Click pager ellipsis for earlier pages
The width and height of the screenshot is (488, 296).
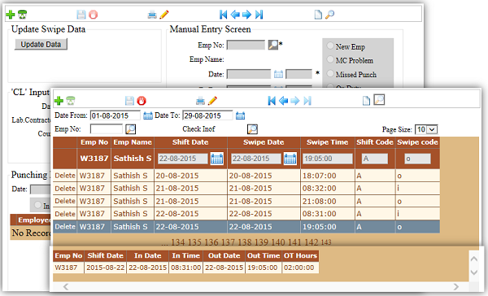tap(165, 243)
